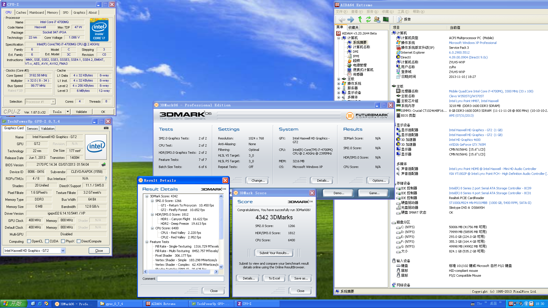Click Windows 开始 start button
548x308 pixels.
tap(13, 304)
